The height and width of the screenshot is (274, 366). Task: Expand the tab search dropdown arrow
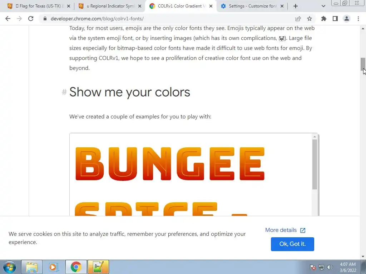(x=323, y=6)
